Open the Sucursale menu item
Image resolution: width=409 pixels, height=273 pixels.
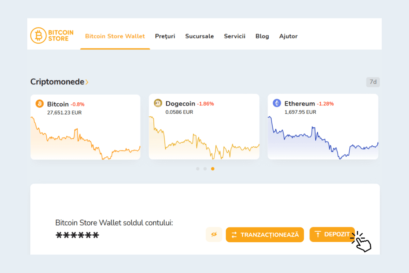pos(199,36)
